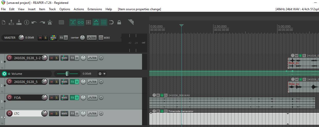Click the Undo arrow in toolbar

point(34,23)
